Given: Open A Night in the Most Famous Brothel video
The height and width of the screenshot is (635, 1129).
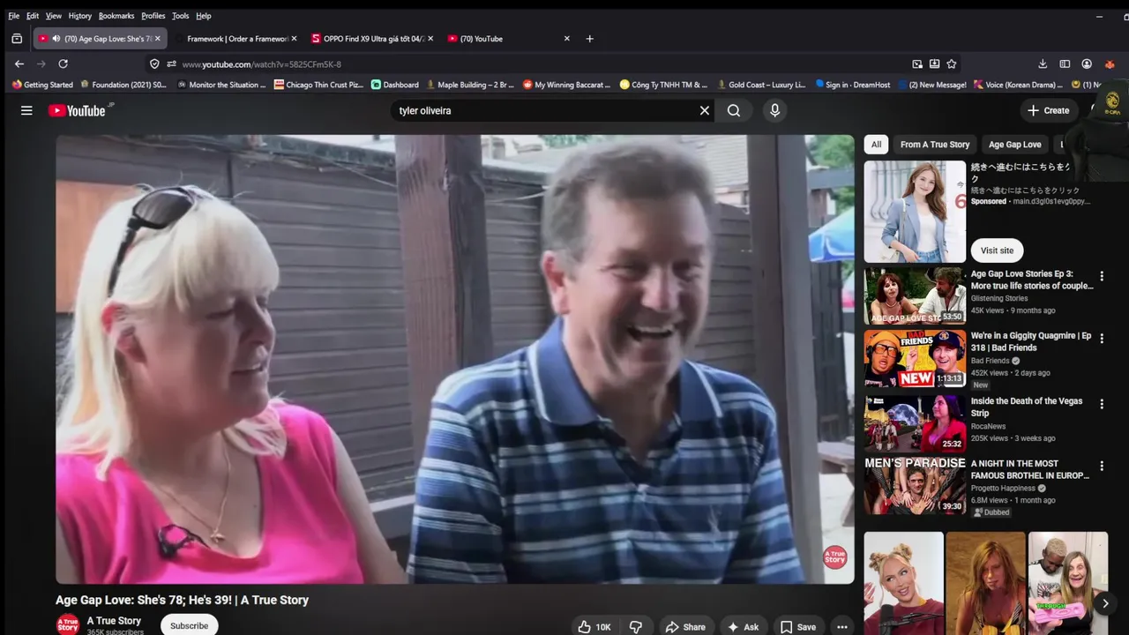Looking at the screenshot, I should (x=1030, y=469).
